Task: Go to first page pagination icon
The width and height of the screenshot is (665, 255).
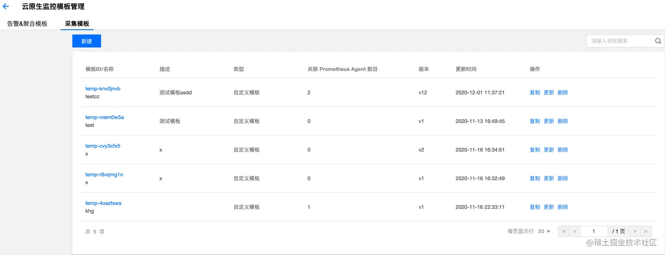Action: 563,231
